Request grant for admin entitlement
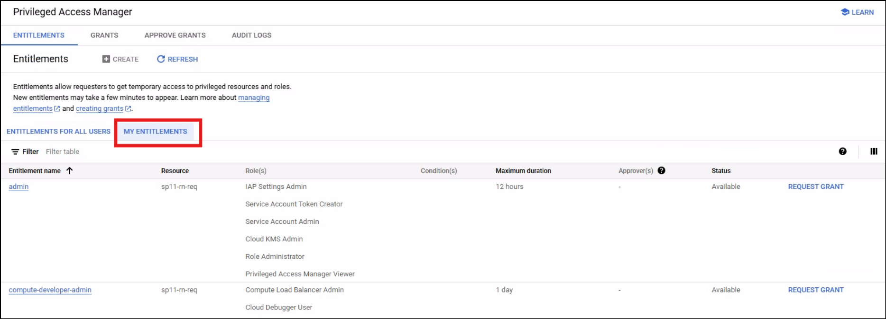The width and height of the screenshot is (886, 319). (815, 187)
